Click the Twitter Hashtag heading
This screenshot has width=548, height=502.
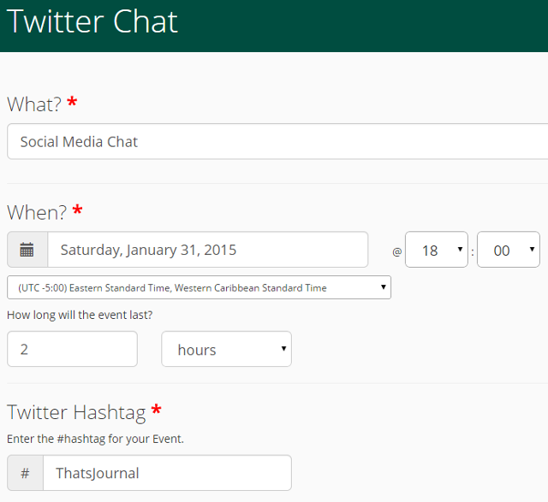pos(76,412)
